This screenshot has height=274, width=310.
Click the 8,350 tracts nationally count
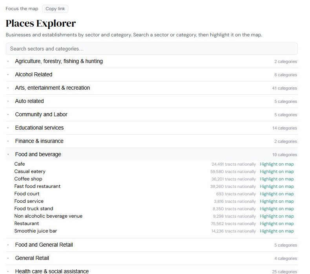click(234, 209)
